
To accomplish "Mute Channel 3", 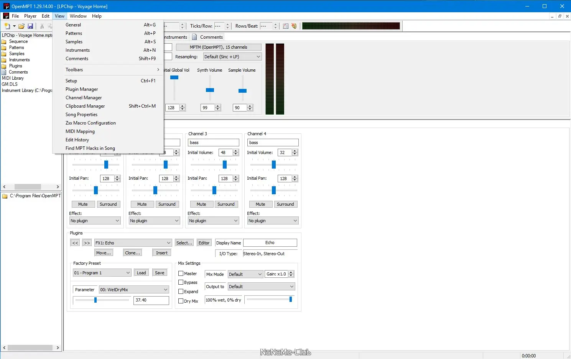I will coord(201,204).
